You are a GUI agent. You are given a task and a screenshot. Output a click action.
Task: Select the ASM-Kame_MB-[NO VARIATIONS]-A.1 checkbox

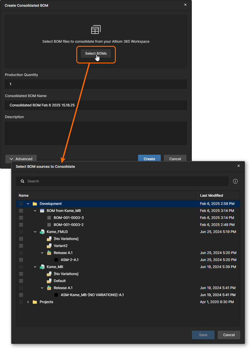click(20, 295)
